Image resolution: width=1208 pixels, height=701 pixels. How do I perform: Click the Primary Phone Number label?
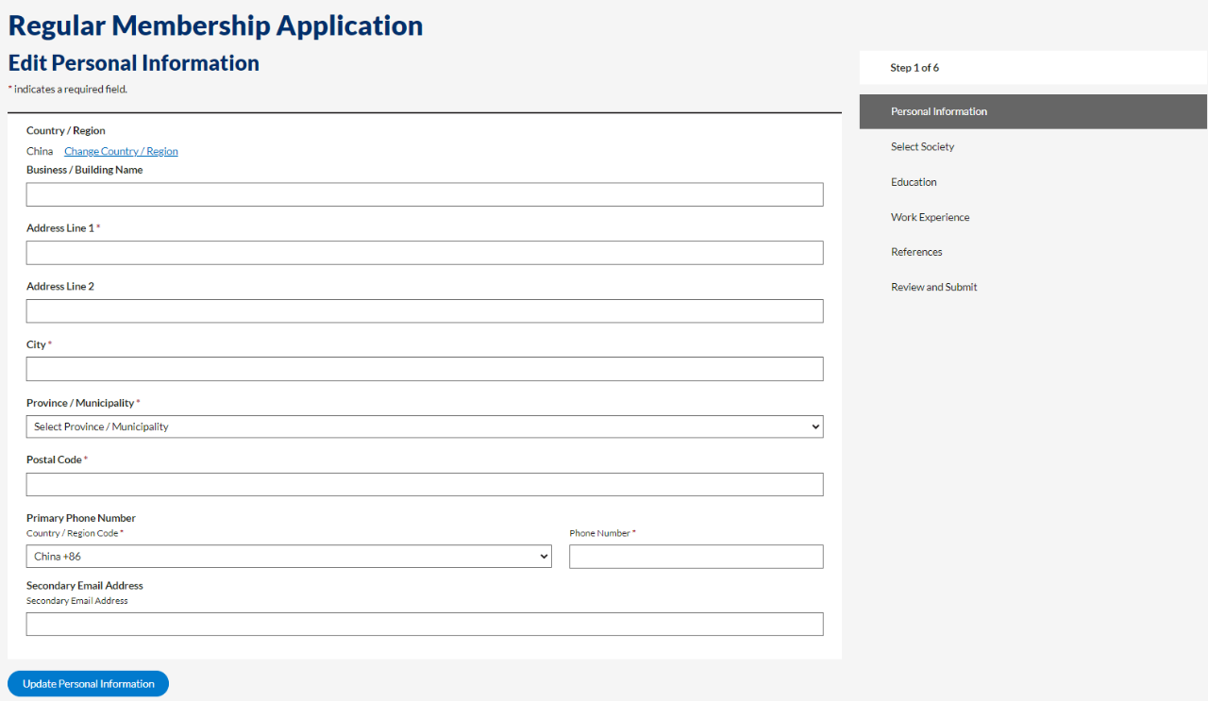point(81,518)
